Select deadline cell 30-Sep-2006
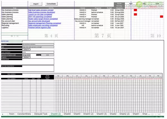Viewport: 167px width, 119px height. [x=119, y=19]
